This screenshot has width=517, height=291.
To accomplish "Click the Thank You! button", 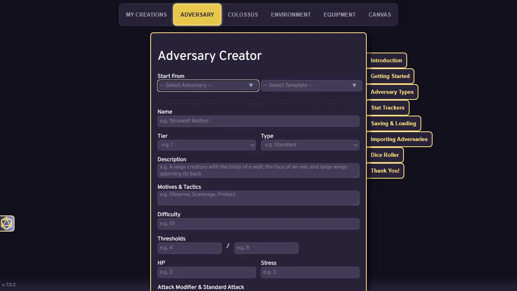I will coord(385,171).
